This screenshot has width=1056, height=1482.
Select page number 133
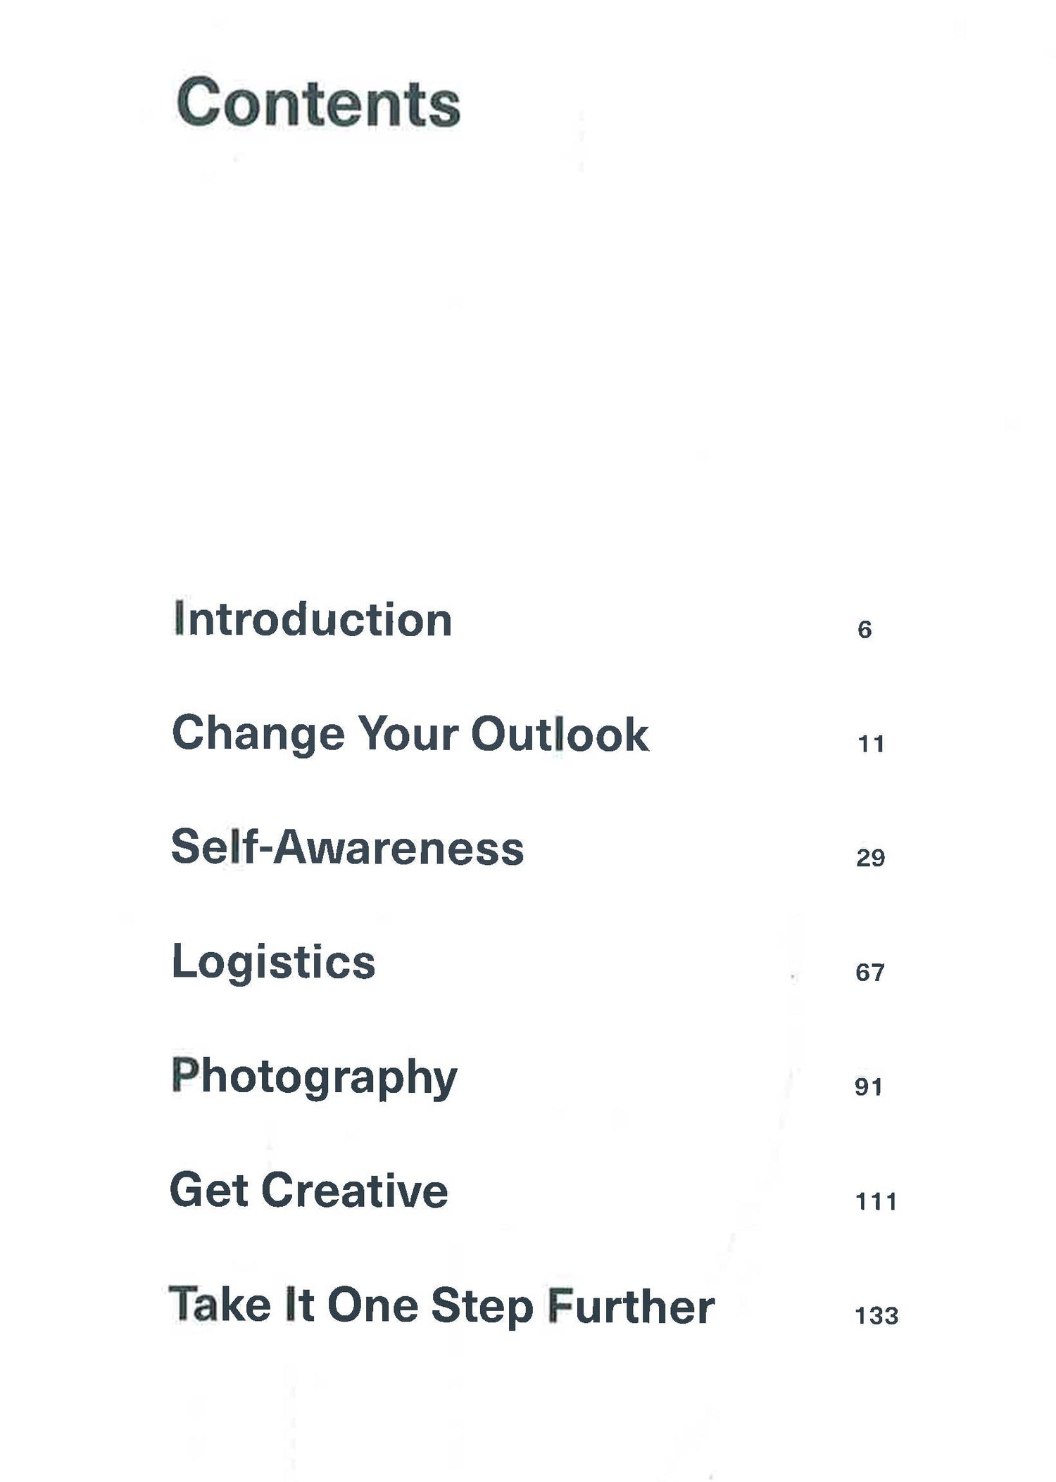click(876, 1316)
